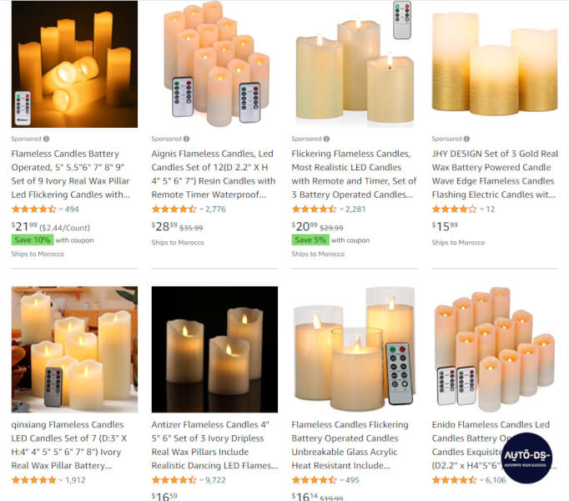The width and height of the screenshot is (569, 501).
Task: Open gold-bottom wave edge candles image
Action: (x=495, y=64)
